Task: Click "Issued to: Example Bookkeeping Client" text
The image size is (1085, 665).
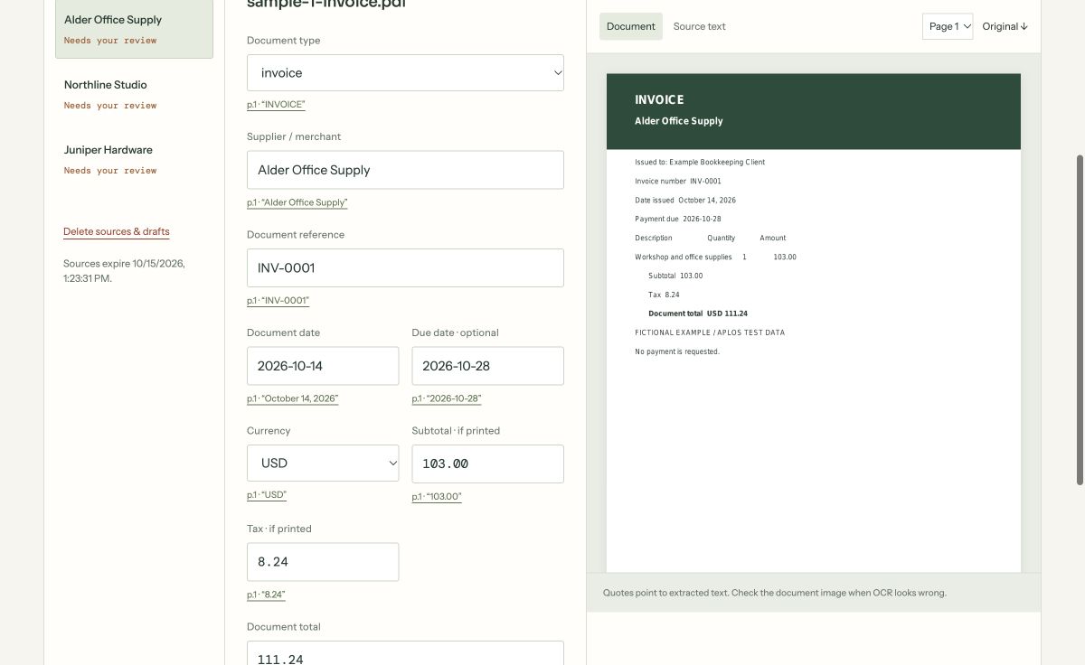Action: pos(700,163)
